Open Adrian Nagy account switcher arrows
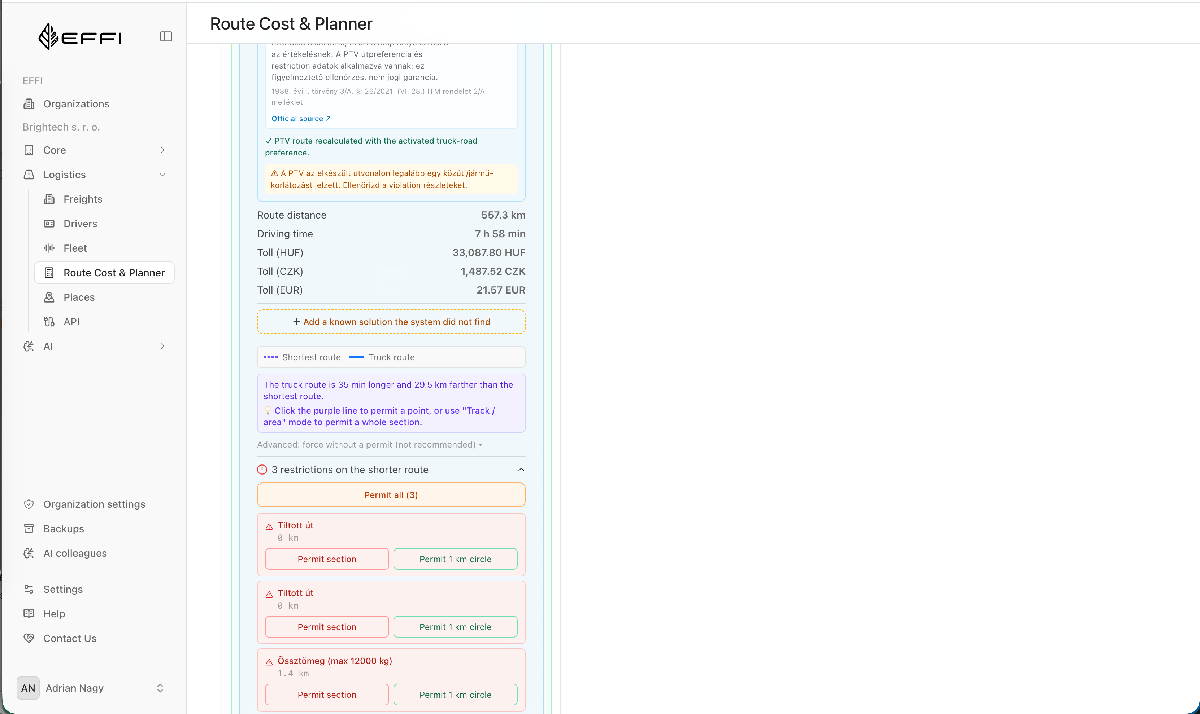 click(160, 688)
